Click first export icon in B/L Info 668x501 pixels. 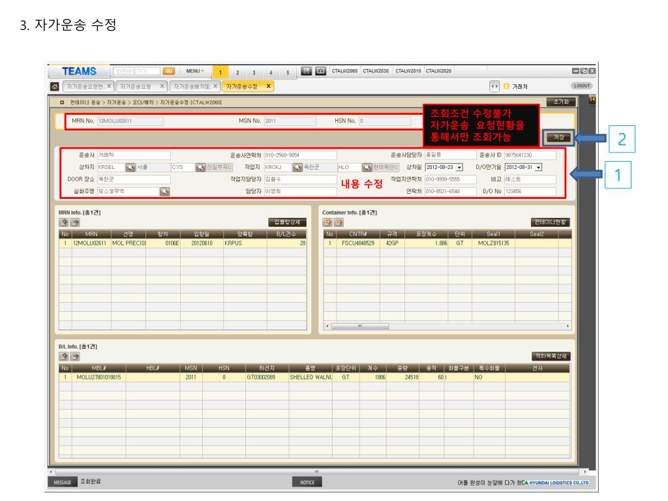click(x=63, y=357)
